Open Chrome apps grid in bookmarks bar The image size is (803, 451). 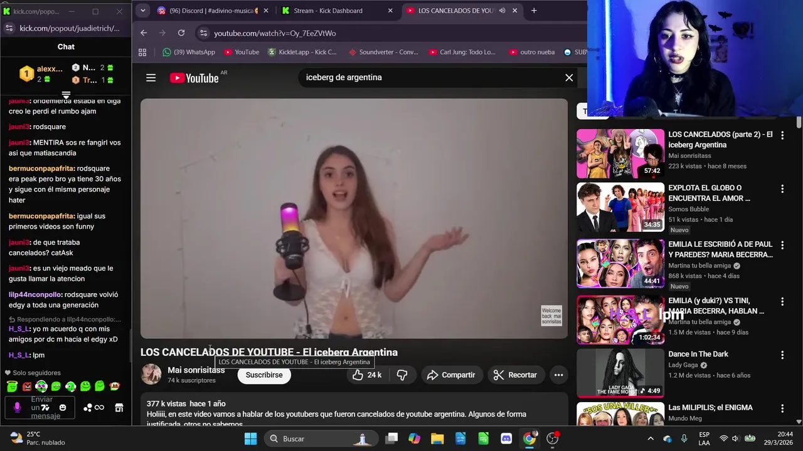(x=142, y=52)
